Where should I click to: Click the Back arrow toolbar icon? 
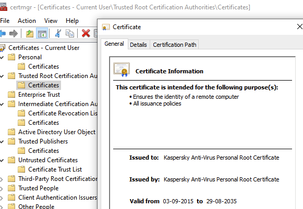click(x=3, y=33)
